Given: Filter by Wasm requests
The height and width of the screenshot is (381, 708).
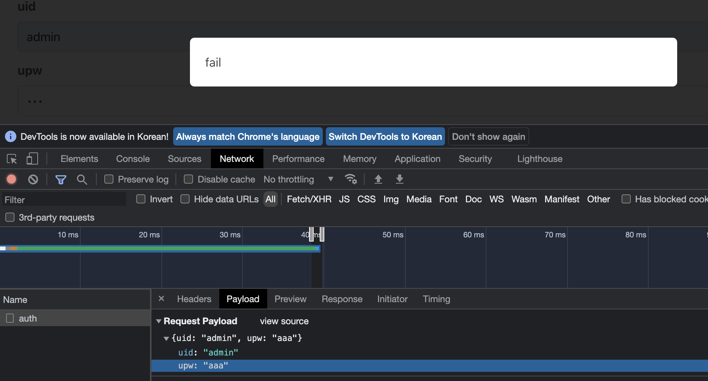Looking at the screenshot, I should (524, 199).
